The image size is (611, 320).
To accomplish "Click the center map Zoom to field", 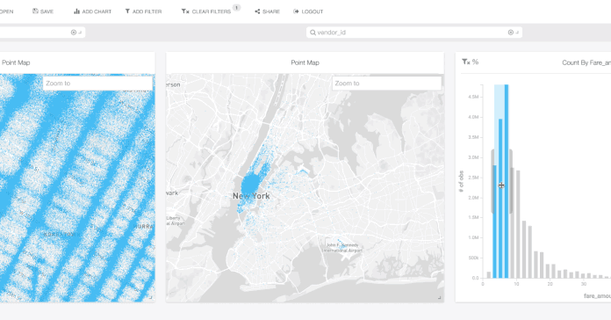I will pyautogui.click(x=386, y=84).
